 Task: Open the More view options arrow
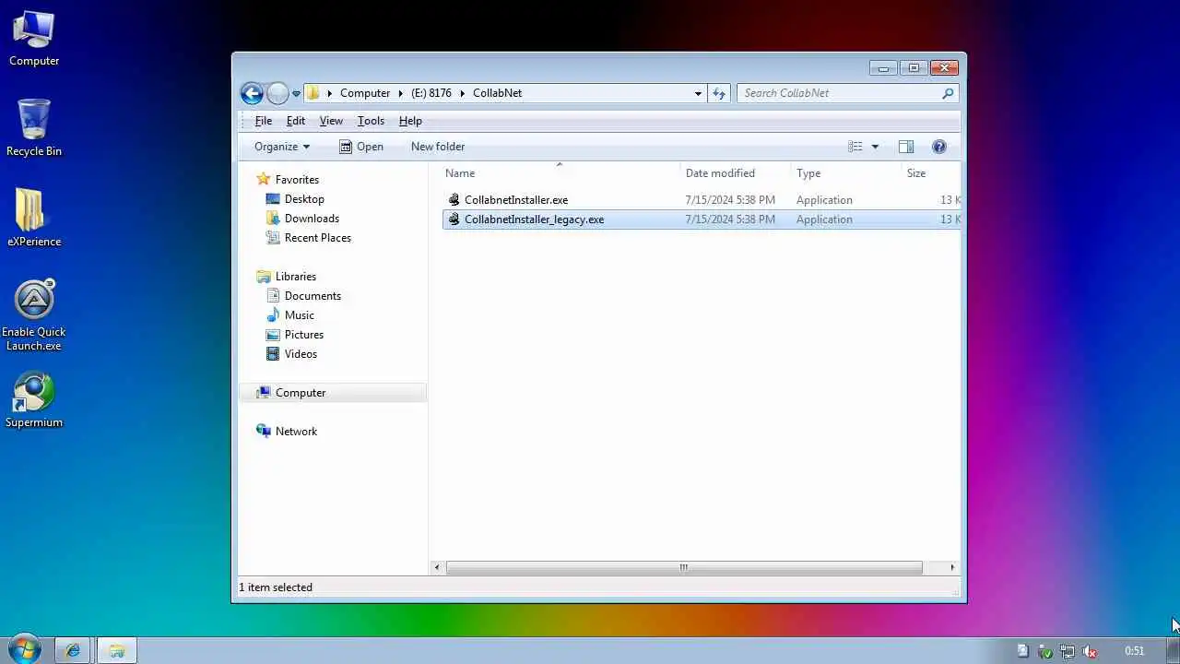[x=875, y=147]
